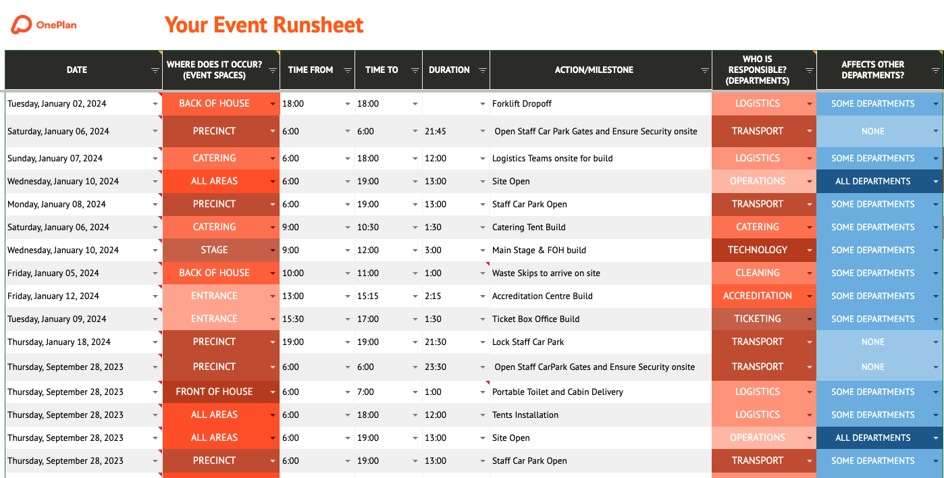Expand CLEANING department dropdown arrow
This screenshot has height=478, width=944.
coord(810,273)
